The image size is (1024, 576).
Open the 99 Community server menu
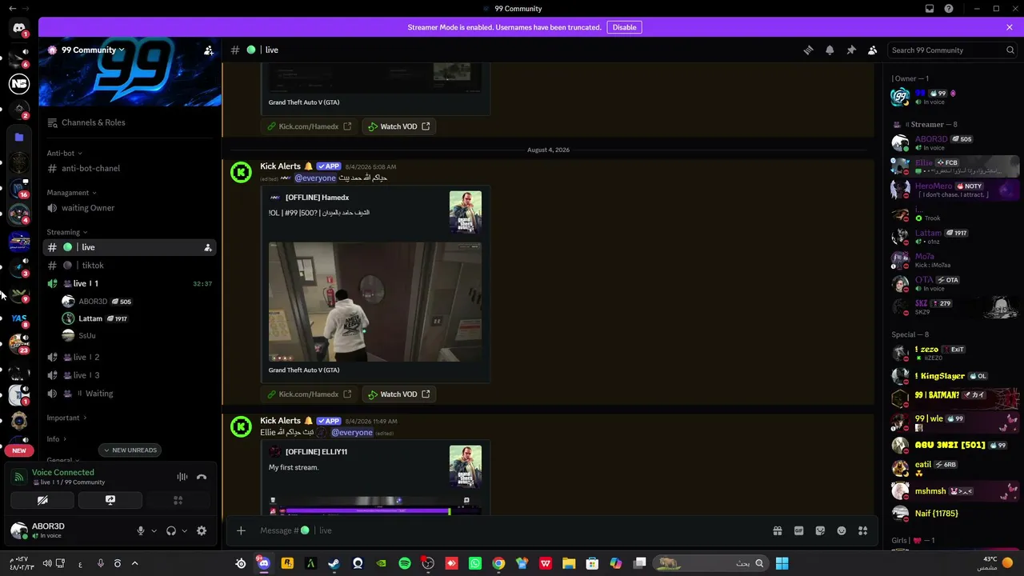click(x=93, y=50)
